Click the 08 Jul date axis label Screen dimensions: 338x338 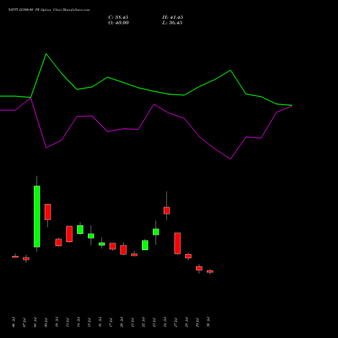[35, 322]
